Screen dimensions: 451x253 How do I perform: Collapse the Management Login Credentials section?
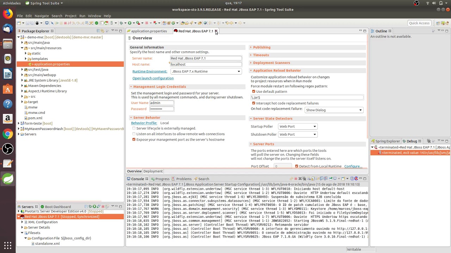(x=131, y=87)
